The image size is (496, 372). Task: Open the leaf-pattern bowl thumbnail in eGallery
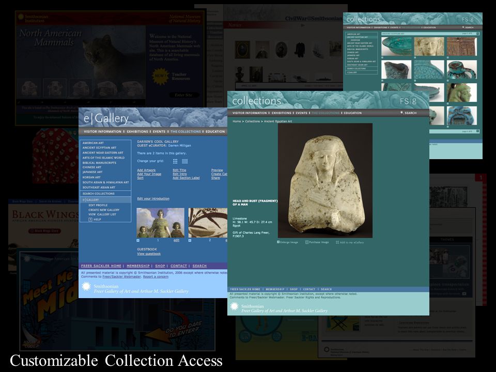[x=208, y=223]
